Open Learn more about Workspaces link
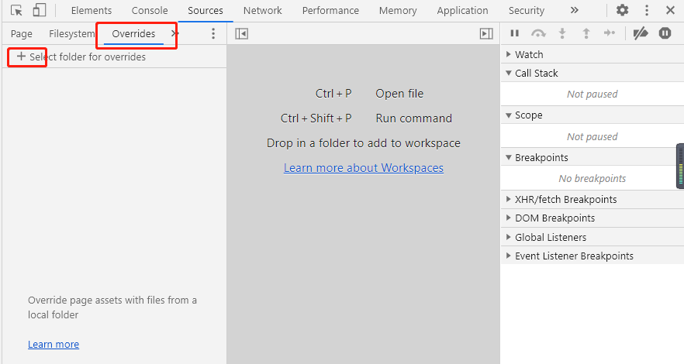684x364 pixels. (363, 167)
